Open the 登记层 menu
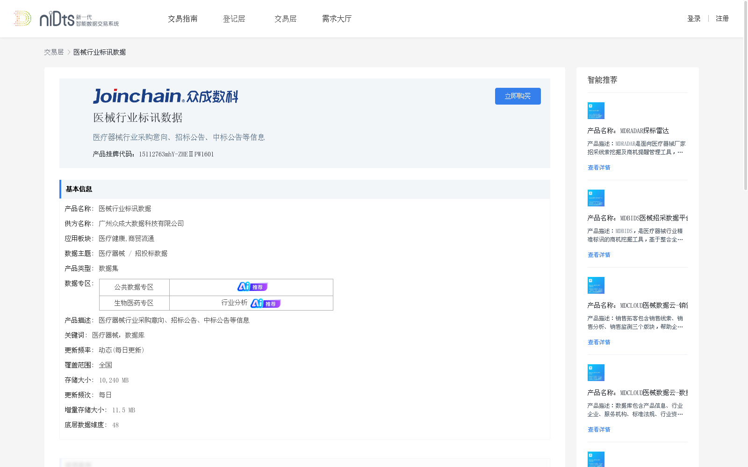 (234, 19)
